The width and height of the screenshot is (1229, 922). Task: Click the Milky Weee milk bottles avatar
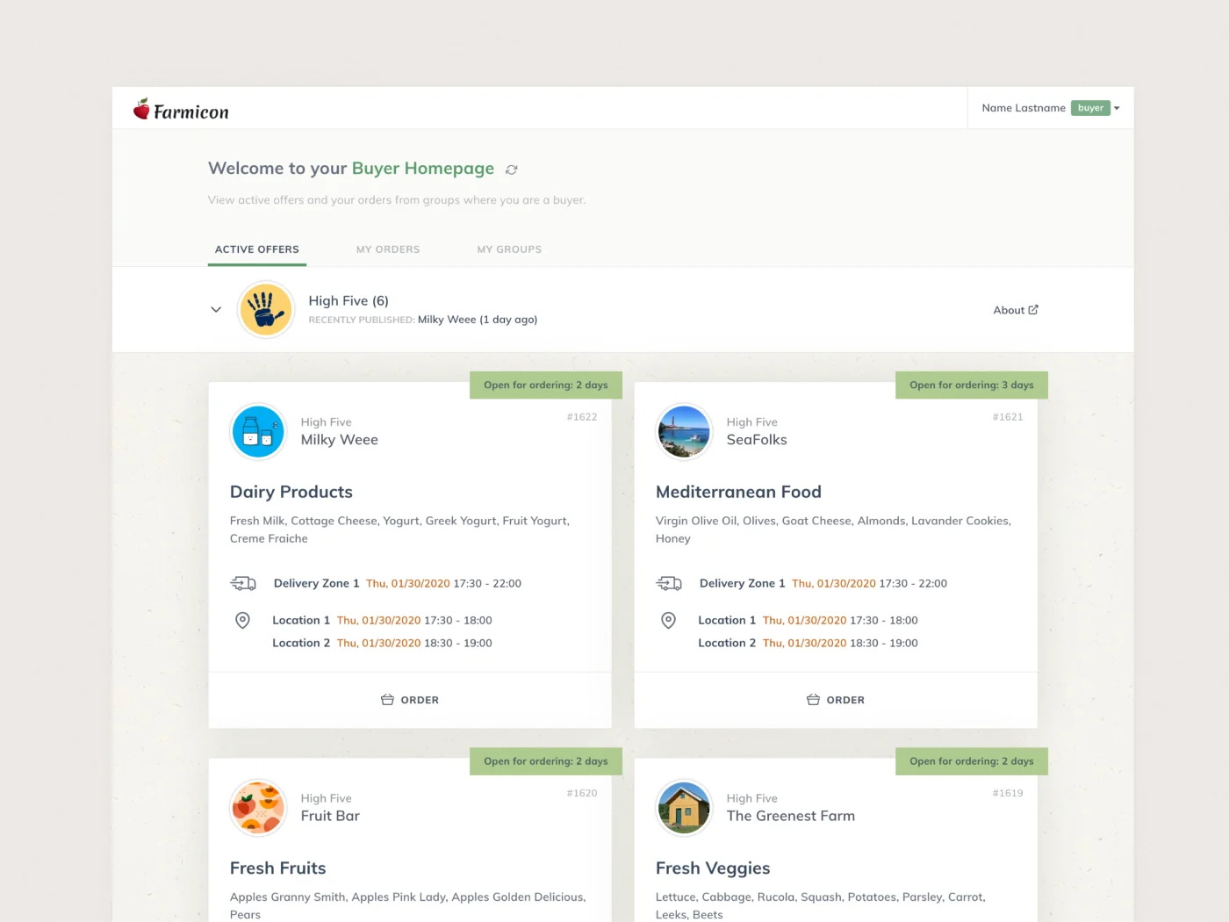258,431
